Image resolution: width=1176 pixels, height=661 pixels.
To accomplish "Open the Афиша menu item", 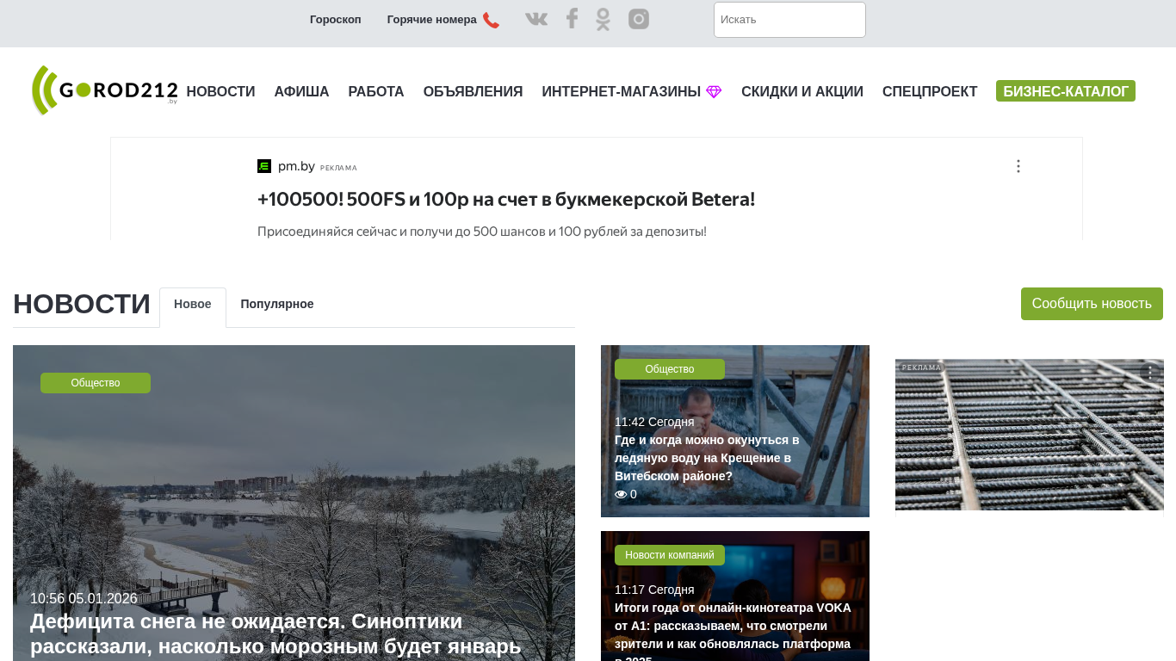I will [301, 92].
